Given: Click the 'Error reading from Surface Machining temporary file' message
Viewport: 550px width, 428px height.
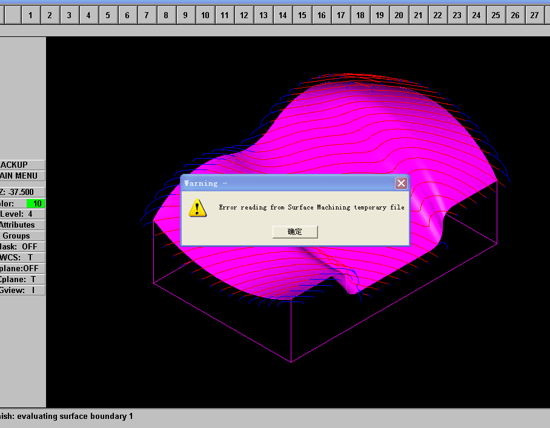Looking at the screenshot, I should click(311, 207).
